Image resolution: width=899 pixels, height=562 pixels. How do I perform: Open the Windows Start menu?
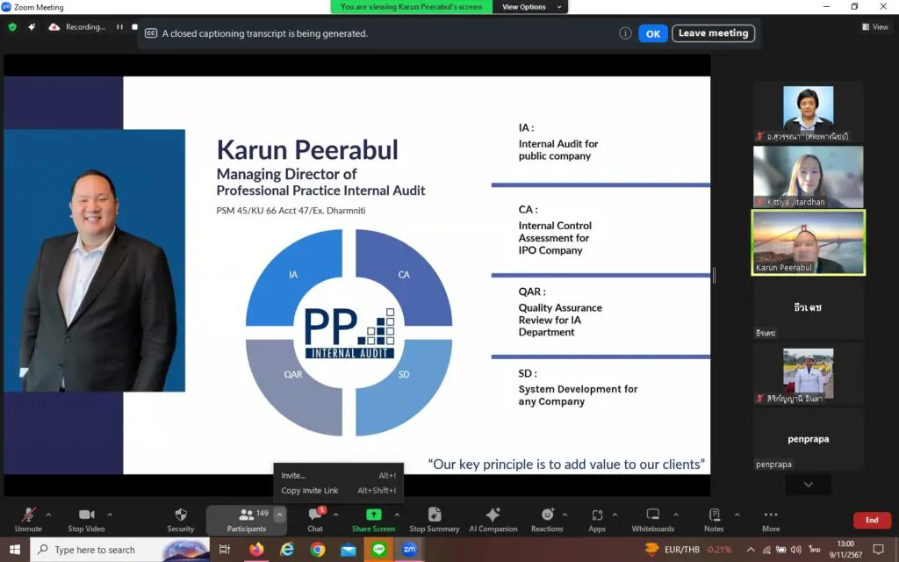pos(14,550)
